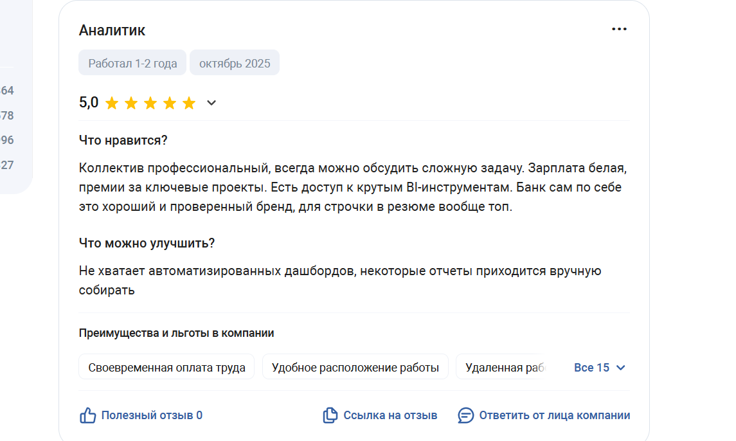Click the chevron next to "Все 15"
The width and height of the screenshot is (736, 441).
click(x=621, y=368)
